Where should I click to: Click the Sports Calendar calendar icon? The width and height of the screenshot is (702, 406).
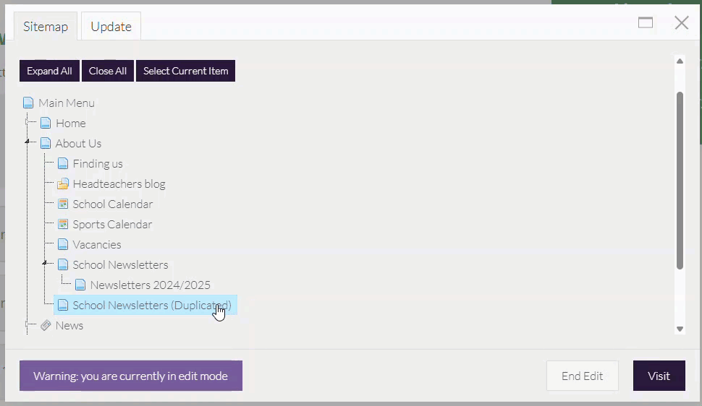[x=63, y=225]
